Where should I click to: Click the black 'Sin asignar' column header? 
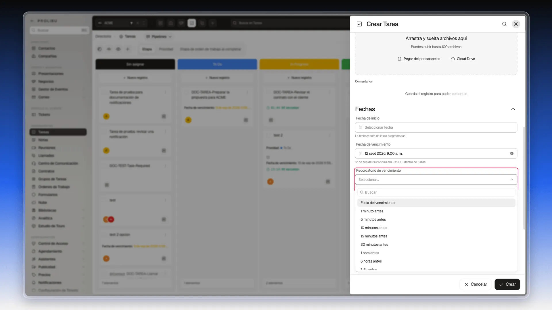[135, 64]
